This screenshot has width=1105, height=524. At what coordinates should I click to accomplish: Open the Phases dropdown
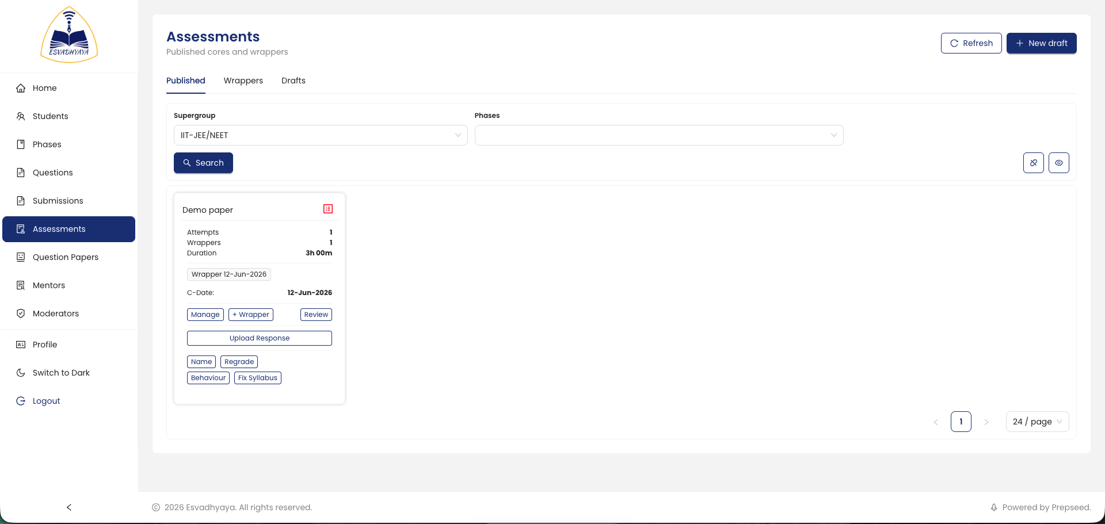click(659, 135)
